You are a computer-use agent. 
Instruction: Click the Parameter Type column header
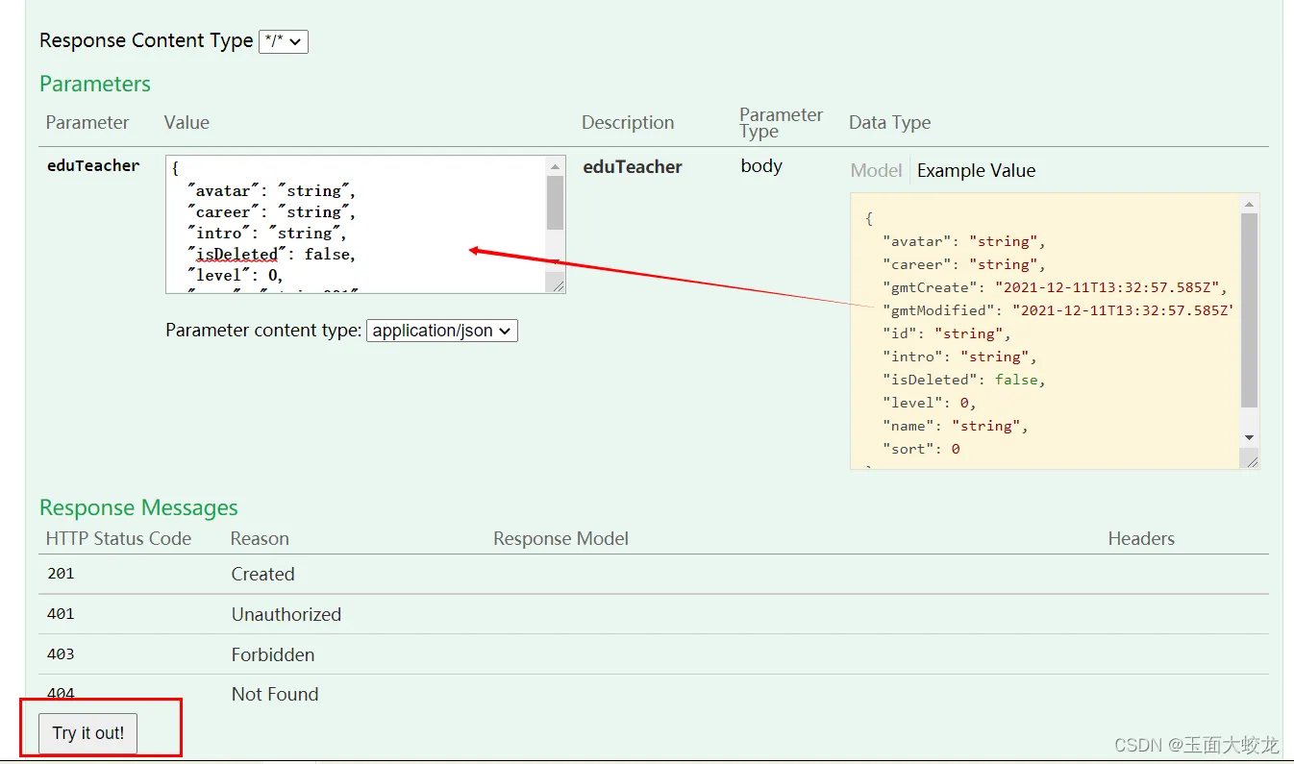(x=781, y=122)
